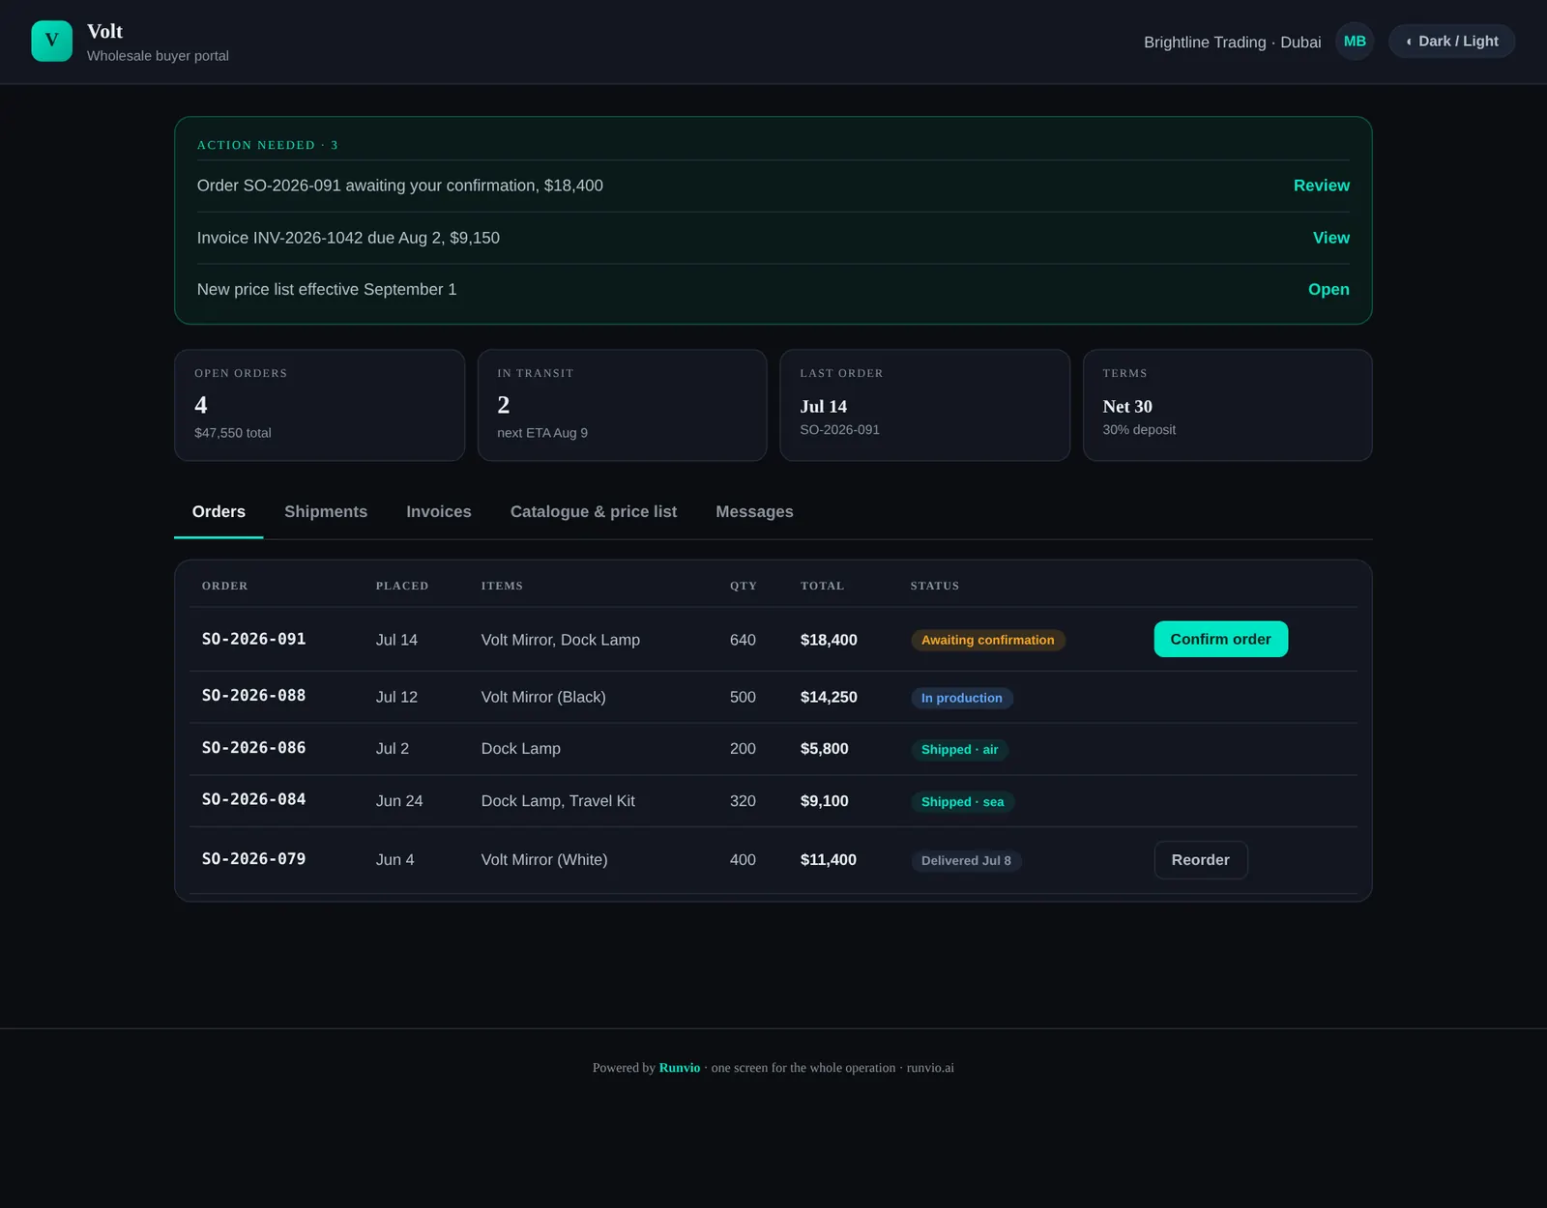Select the Open Orders summary card
1547x1208 pixels.
(319, 405)
